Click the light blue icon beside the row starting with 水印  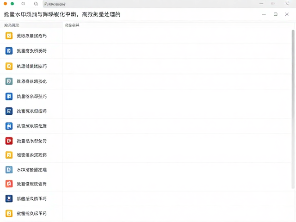coord(9,170)
